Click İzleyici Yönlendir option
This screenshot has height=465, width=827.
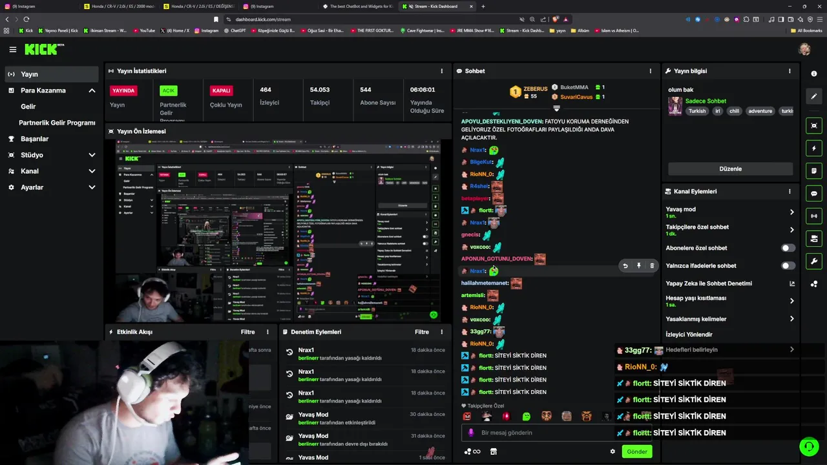pos(689,335)
